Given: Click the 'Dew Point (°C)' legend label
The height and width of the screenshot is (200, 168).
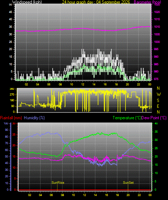Looking at the screenshot, I should [154, 118].
